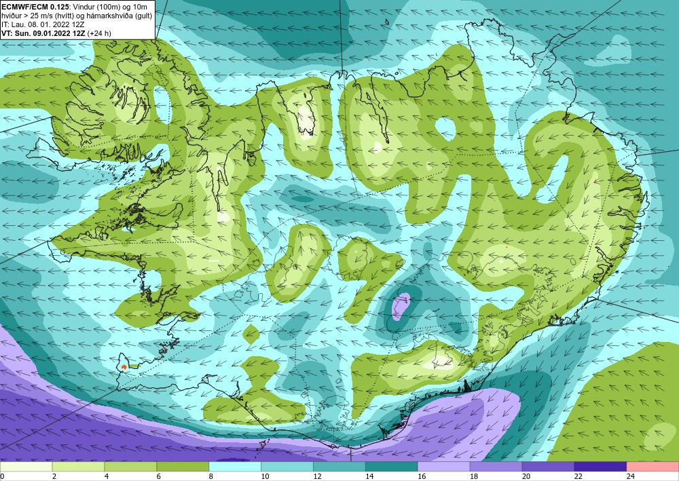
Task: Select the lavender 16–18 legend swatch
Action: coord(444,467)
